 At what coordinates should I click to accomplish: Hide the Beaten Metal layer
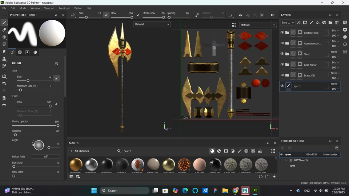click(282, 33)
